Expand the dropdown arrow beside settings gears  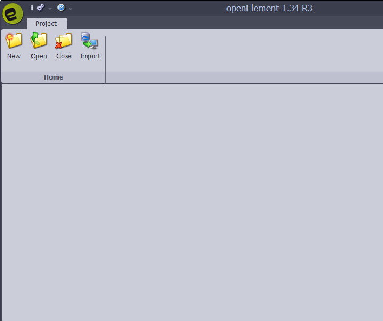tap(50, 9)
